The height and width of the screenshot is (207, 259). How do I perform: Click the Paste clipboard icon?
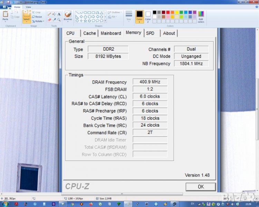click(x=5, y=14)
